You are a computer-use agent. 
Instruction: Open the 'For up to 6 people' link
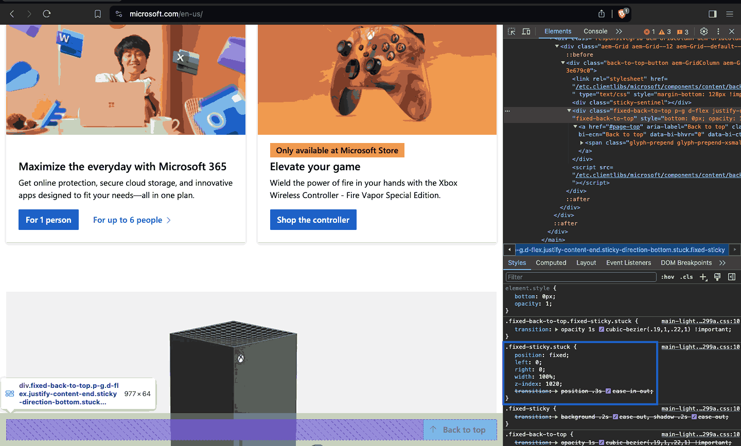pos(132,220)
